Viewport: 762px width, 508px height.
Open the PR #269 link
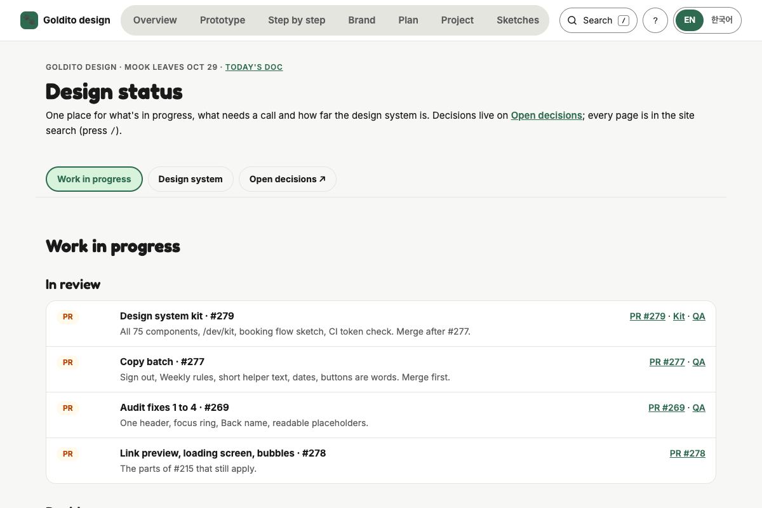tap(667, 408)
